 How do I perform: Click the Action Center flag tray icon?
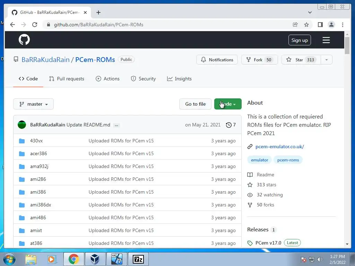(303, 259)
